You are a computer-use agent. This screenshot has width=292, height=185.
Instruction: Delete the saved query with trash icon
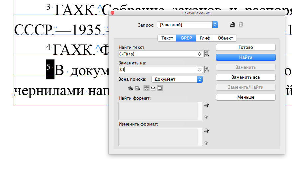tap(241, 24)
